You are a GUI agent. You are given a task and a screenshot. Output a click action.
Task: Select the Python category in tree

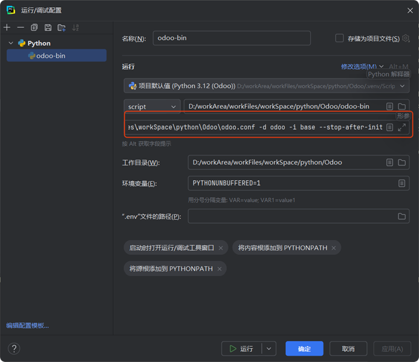(x=39, y=43)
